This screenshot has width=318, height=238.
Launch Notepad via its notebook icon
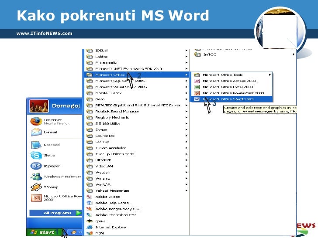[36, 145]
